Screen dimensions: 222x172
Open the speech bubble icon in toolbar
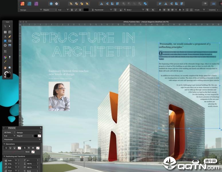(205, 4)
